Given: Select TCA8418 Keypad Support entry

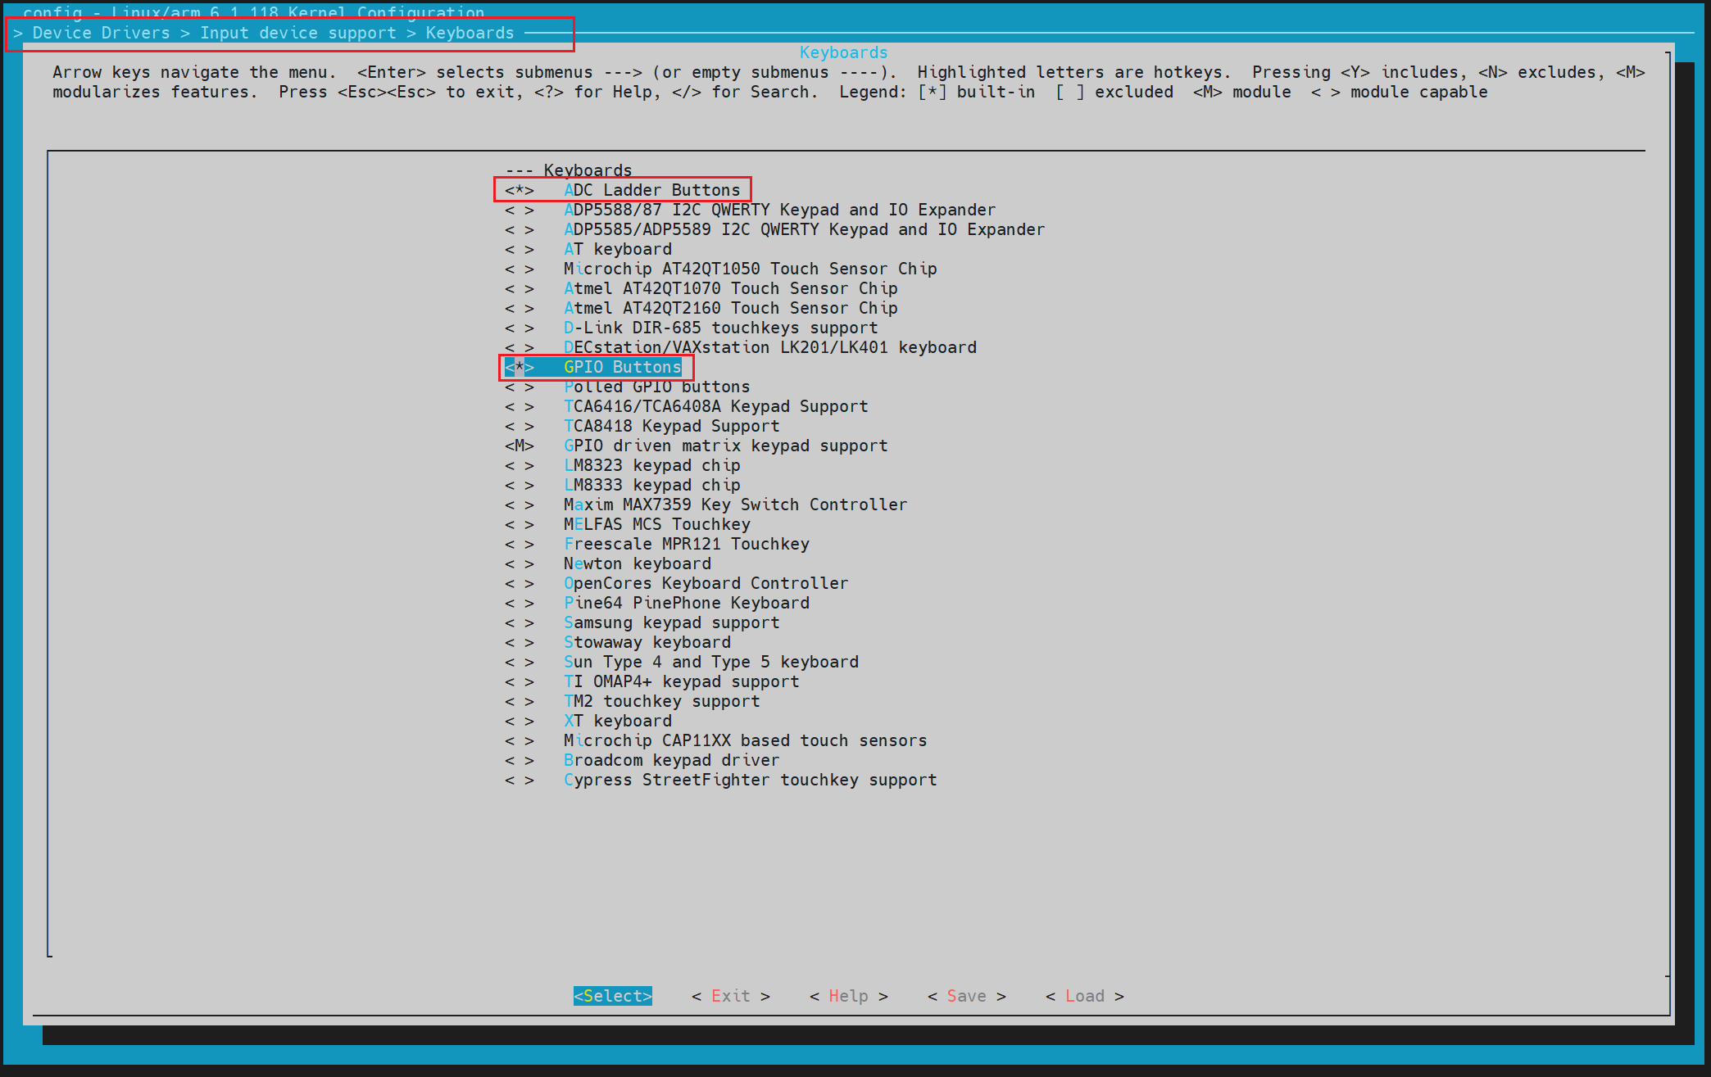Looking at the screenshot, I should (x=671, y=427).
